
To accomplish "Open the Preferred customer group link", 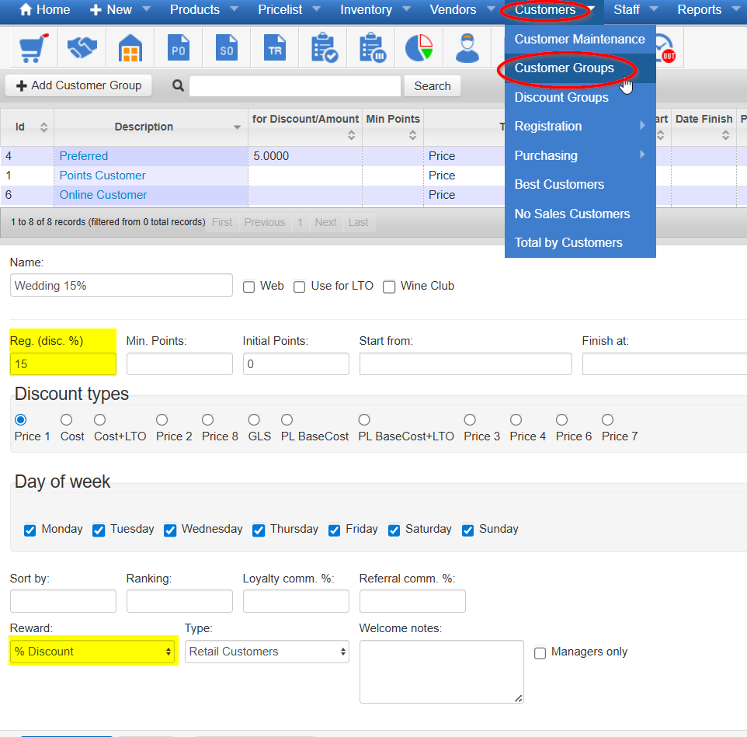I will (84, 156).
